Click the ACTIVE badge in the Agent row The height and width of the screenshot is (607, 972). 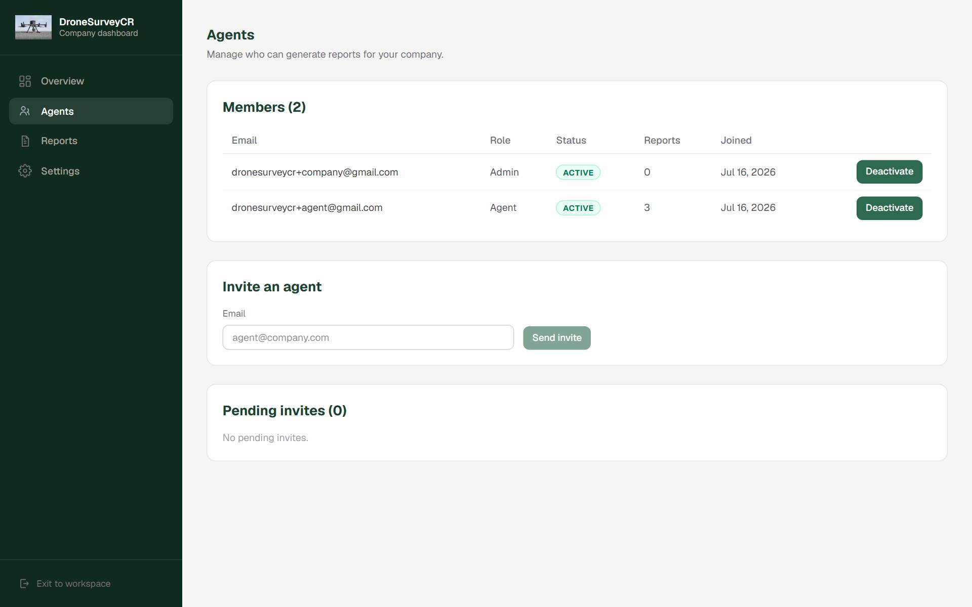click(578, 208)
